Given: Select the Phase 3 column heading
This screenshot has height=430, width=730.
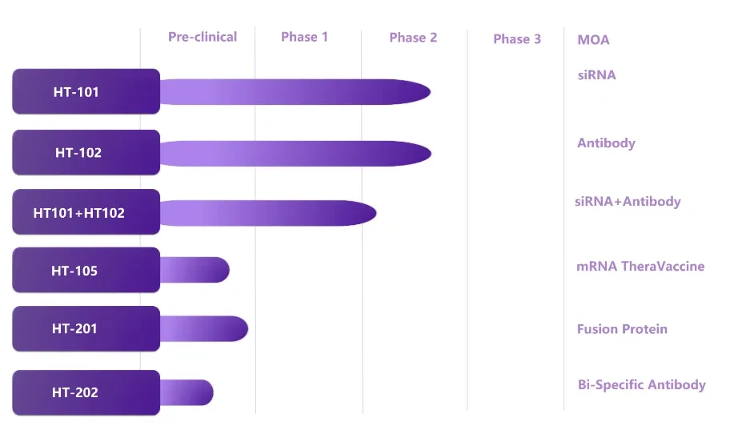Looking at the screenshot, I should [517, 38].
